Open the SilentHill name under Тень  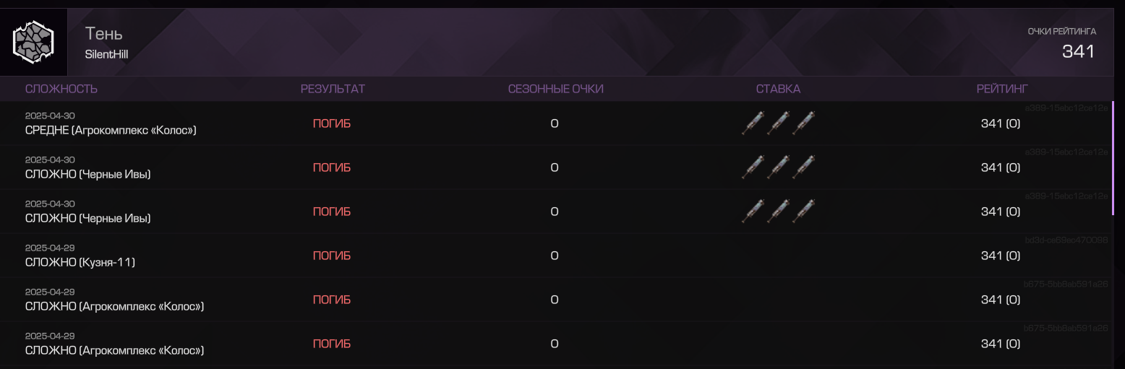click(x=106, y=54)
